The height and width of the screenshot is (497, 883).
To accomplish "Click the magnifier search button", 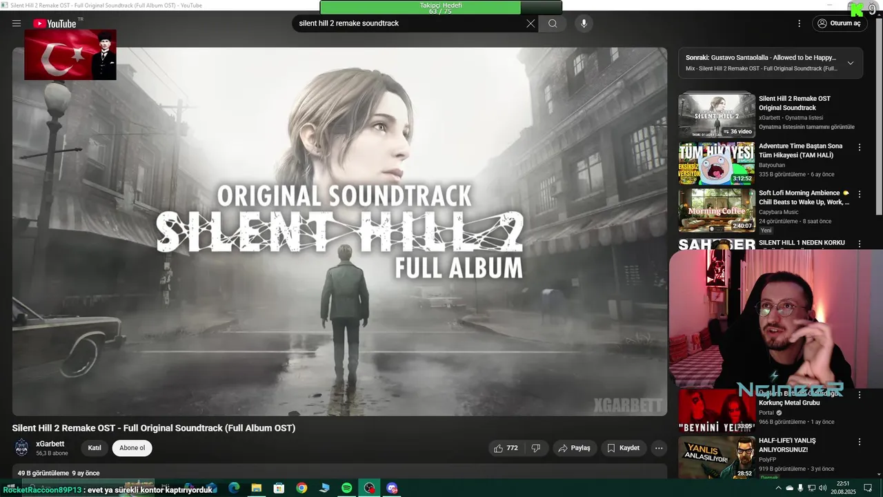I will (553, 23).
